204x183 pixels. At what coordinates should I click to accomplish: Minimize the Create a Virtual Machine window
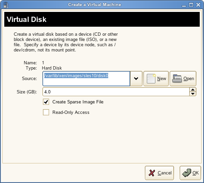tap(184, 5)
